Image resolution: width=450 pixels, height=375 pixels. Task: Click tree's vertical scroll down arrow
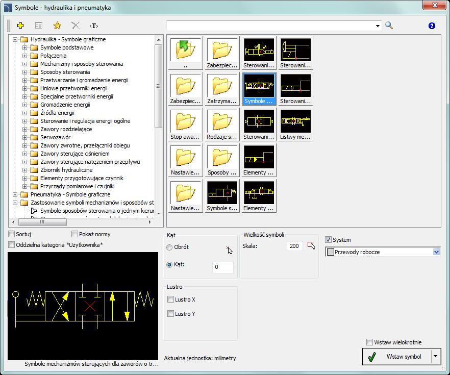pos(159,214)
